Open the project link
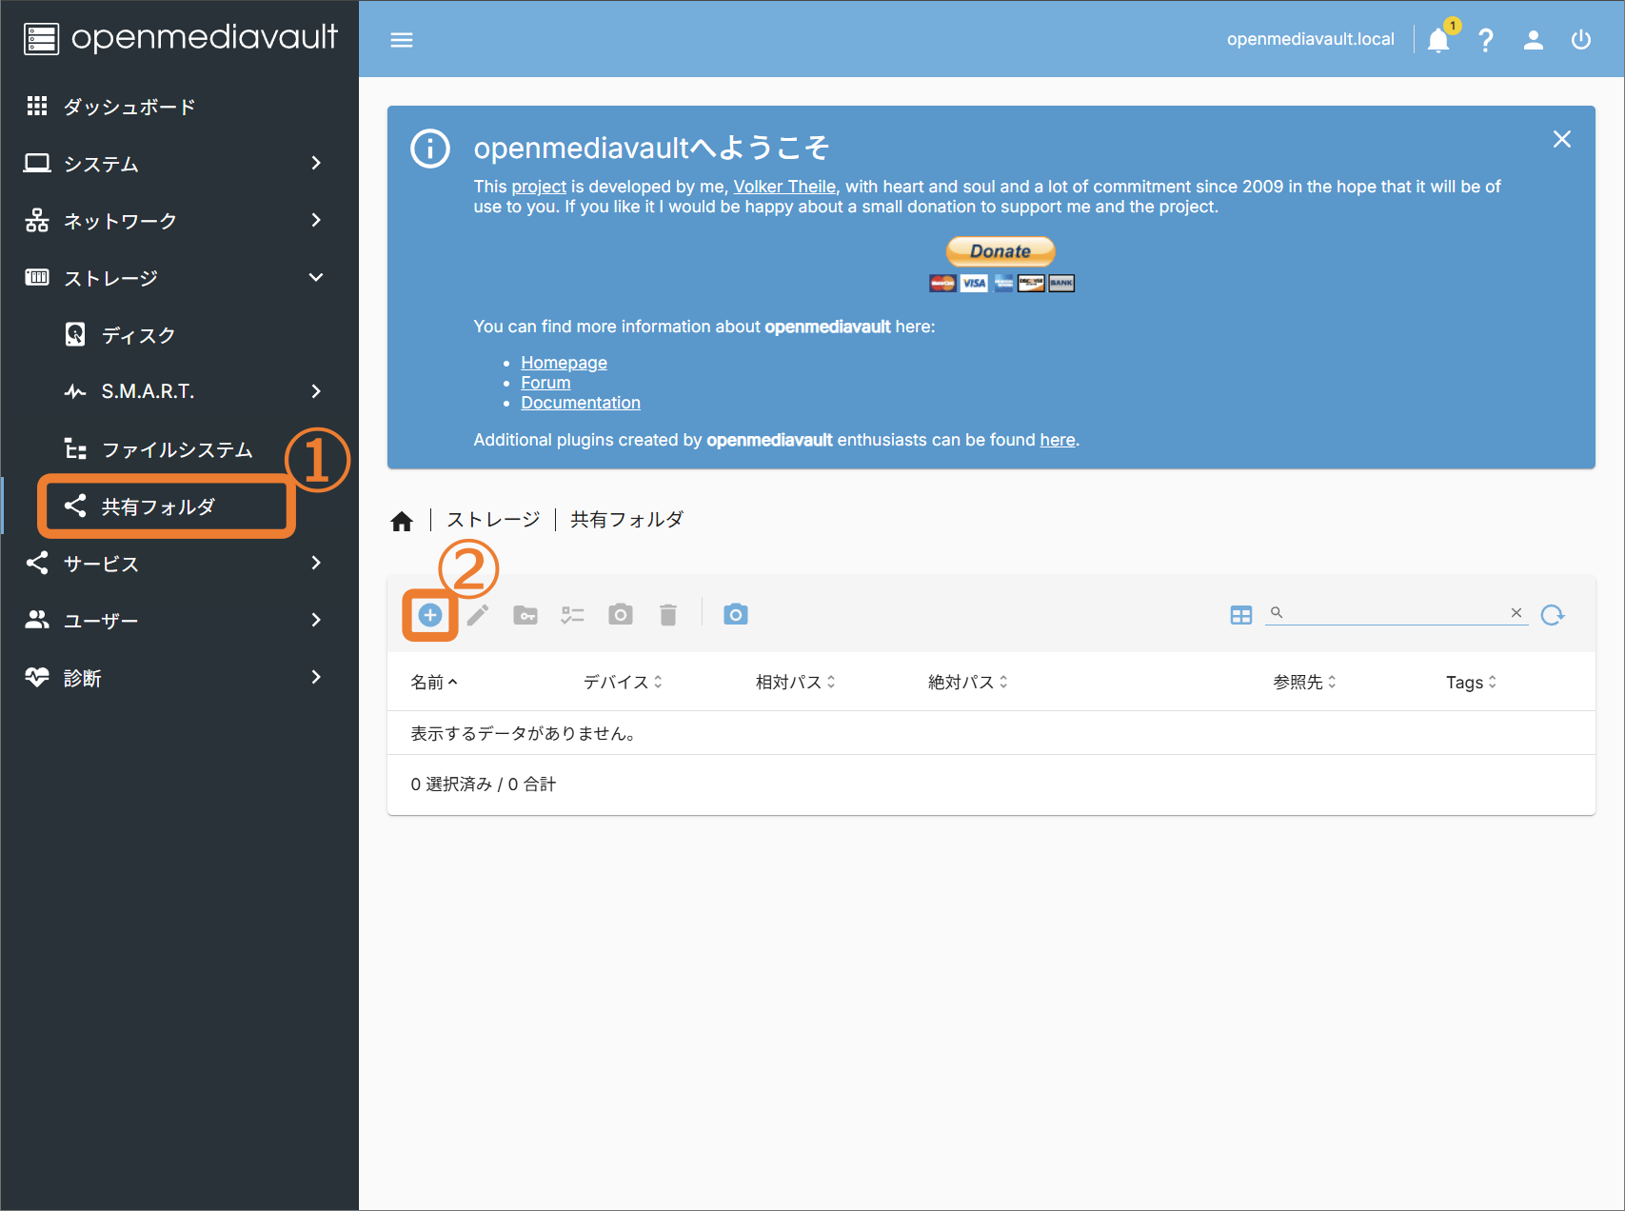The height and width of the screenshot is (1211, 1625). 539,187
